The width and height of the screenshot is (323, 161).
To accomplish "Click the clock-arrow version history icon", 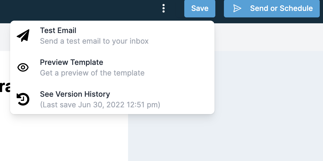I will [x=23, y=99].
